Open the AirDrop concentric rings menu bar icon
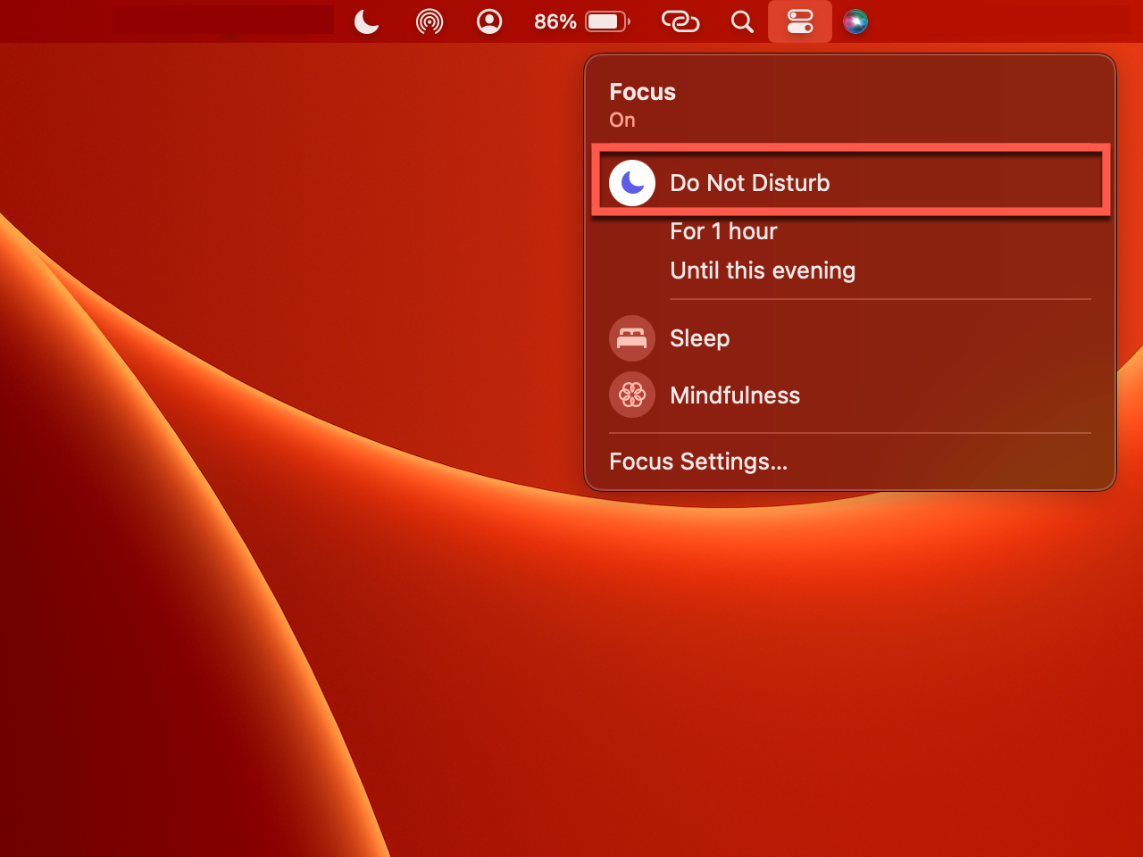 430,21
